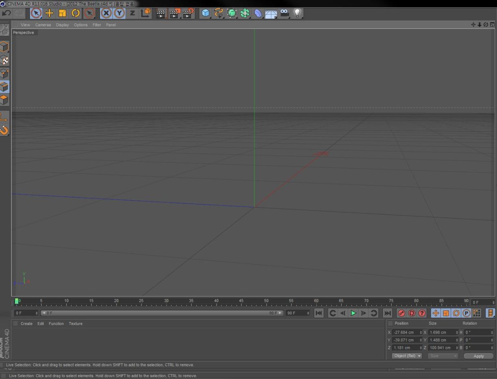The height and width of the screenshot is (379, 497).
Task: Open the recently used tool button
Action: (89, 13)
